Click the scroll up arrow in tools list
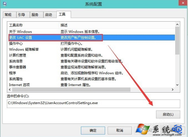The image size is (188, 137). coord(177,24)
